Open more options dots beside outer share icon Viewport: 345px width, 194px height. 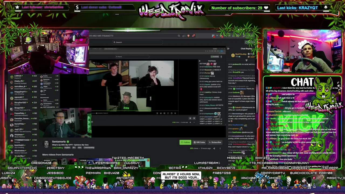[220, 148]
